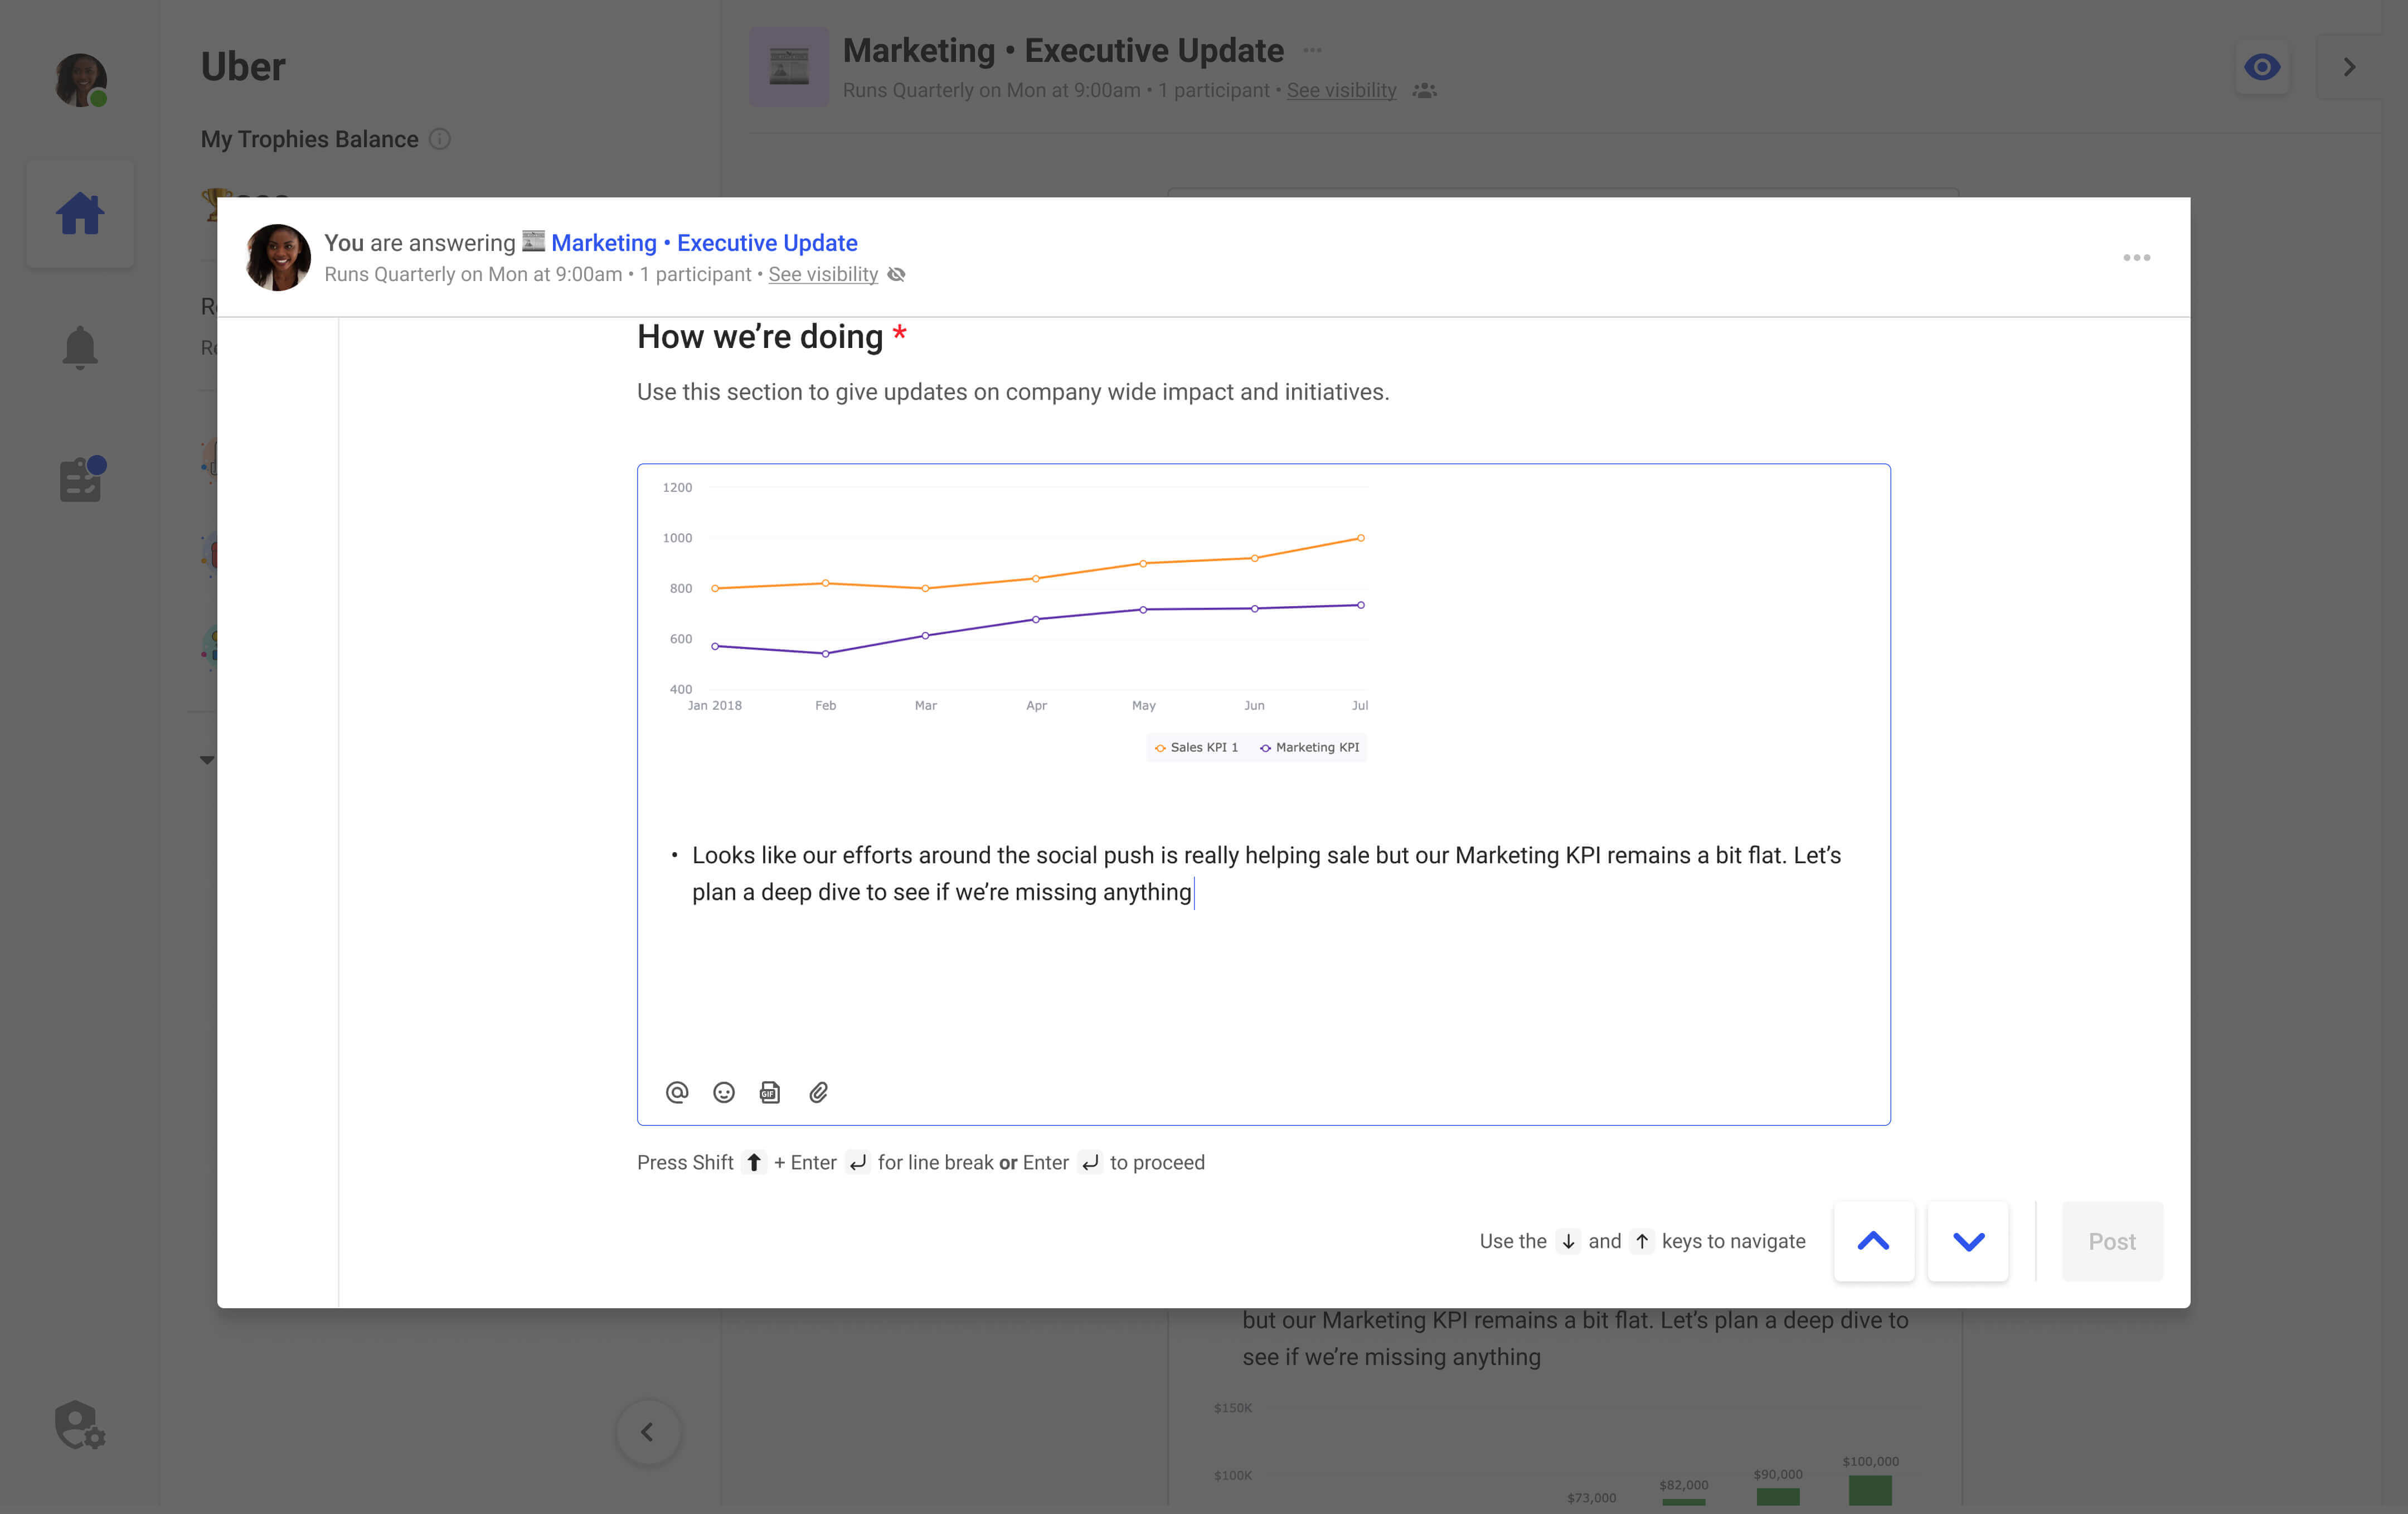Screen dimensions: 2408x1514
Task: Click the crossed-eye visibility icon in modal header
Action: (x=896, y=274)
